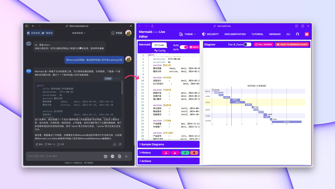Viewport: 335px width, 189px height.
Task: Start a 新会话 new chat
Action: pos(47,33)
